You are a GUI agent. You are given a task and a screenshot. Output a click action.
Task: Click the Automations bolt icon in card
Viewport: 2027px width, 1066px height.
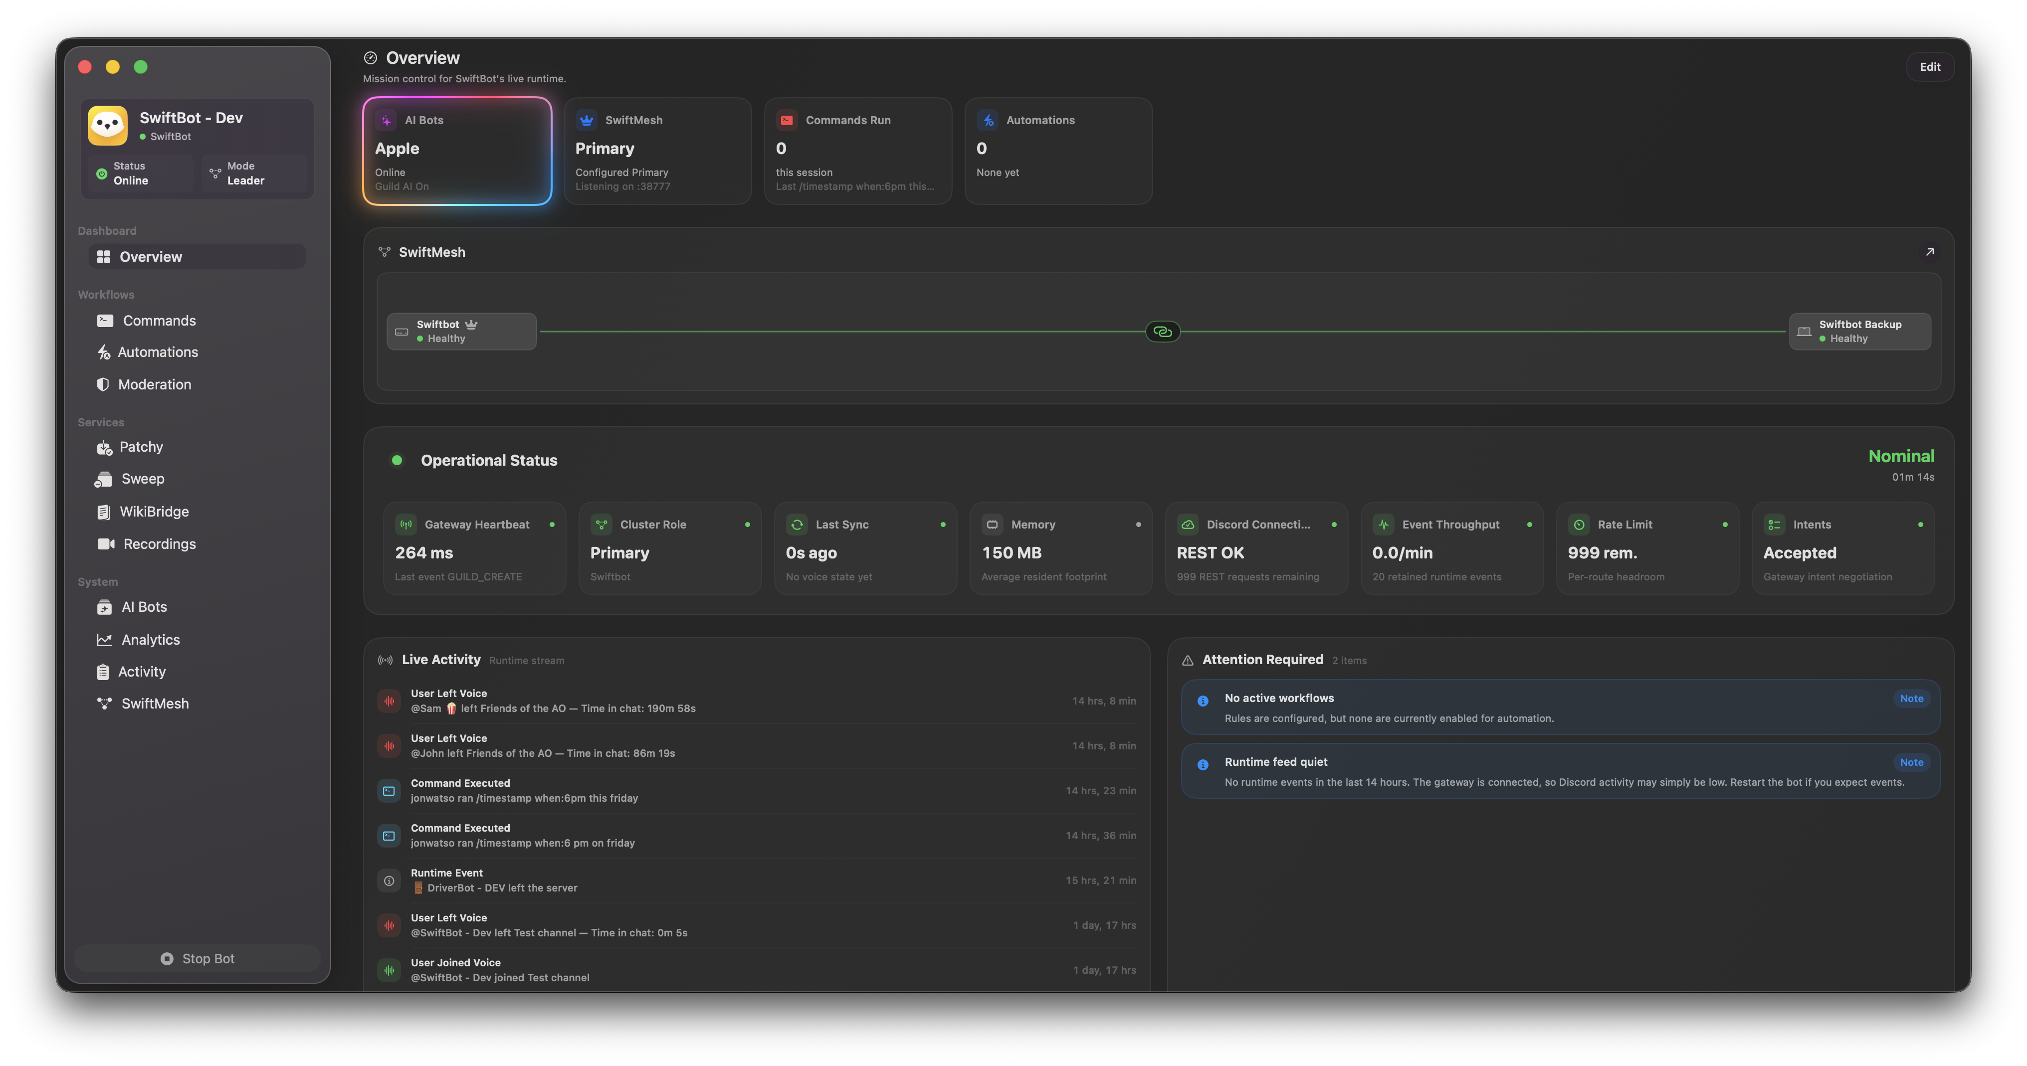click(988, 120)
